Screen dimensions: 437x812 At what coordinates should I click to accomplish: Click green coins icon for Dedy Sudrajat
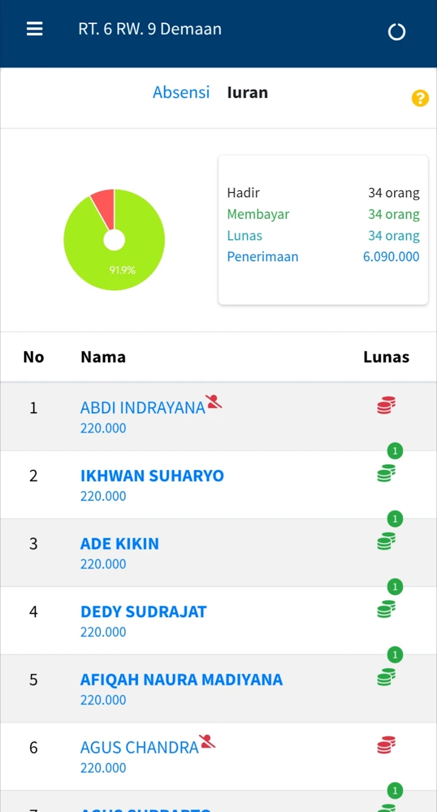[x=386, y=609]
